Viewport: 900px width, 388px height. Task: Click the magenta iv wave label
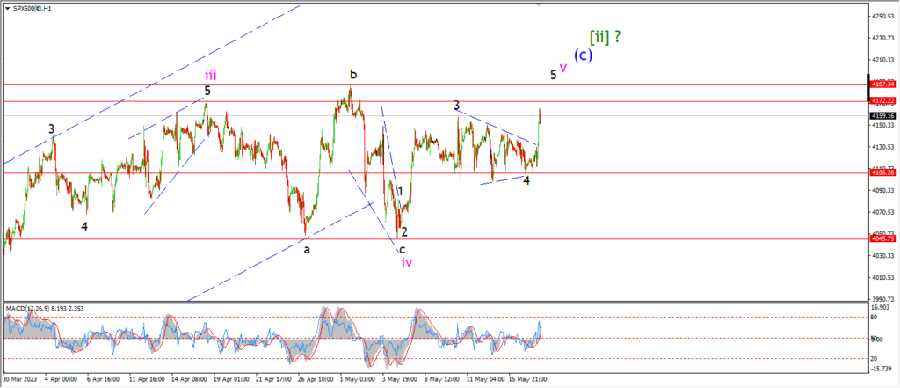(x=406, y=262)
